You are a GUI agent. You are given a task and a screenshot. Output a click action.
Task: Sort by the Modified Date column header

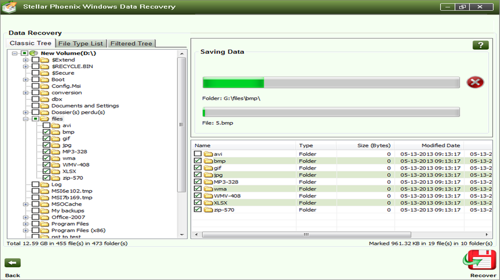429,145
